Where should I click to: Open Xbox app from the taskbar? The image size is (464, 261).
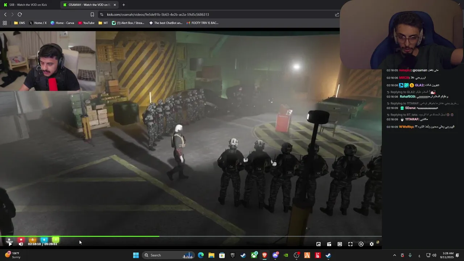[x=254, y=255]
